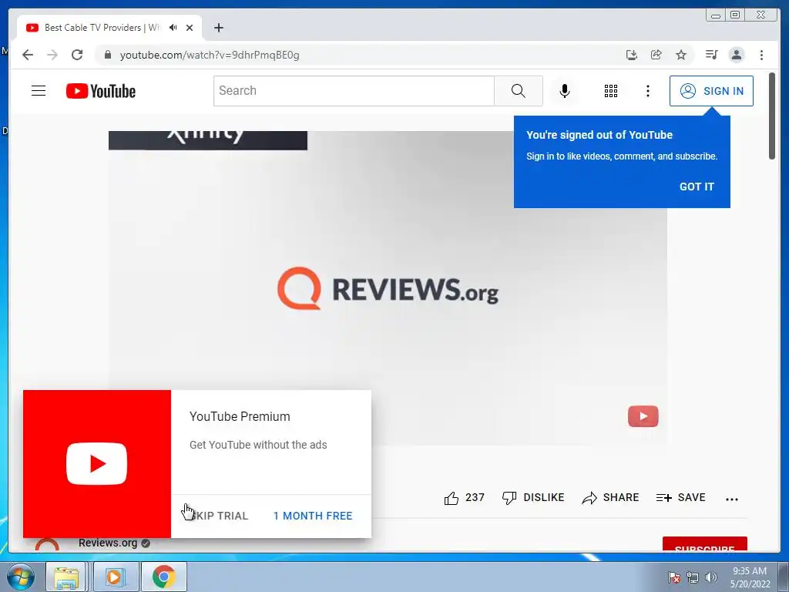SAVE the video to a playlist

point(681,497)
